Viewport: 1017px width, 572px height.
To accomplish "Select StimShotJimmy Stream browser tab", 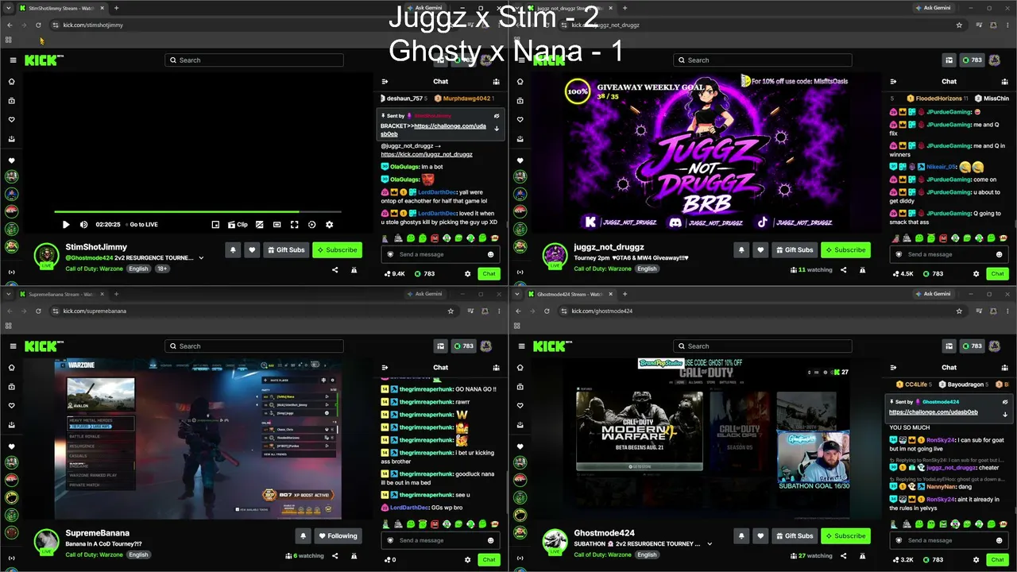I will [x=62, y=8].
